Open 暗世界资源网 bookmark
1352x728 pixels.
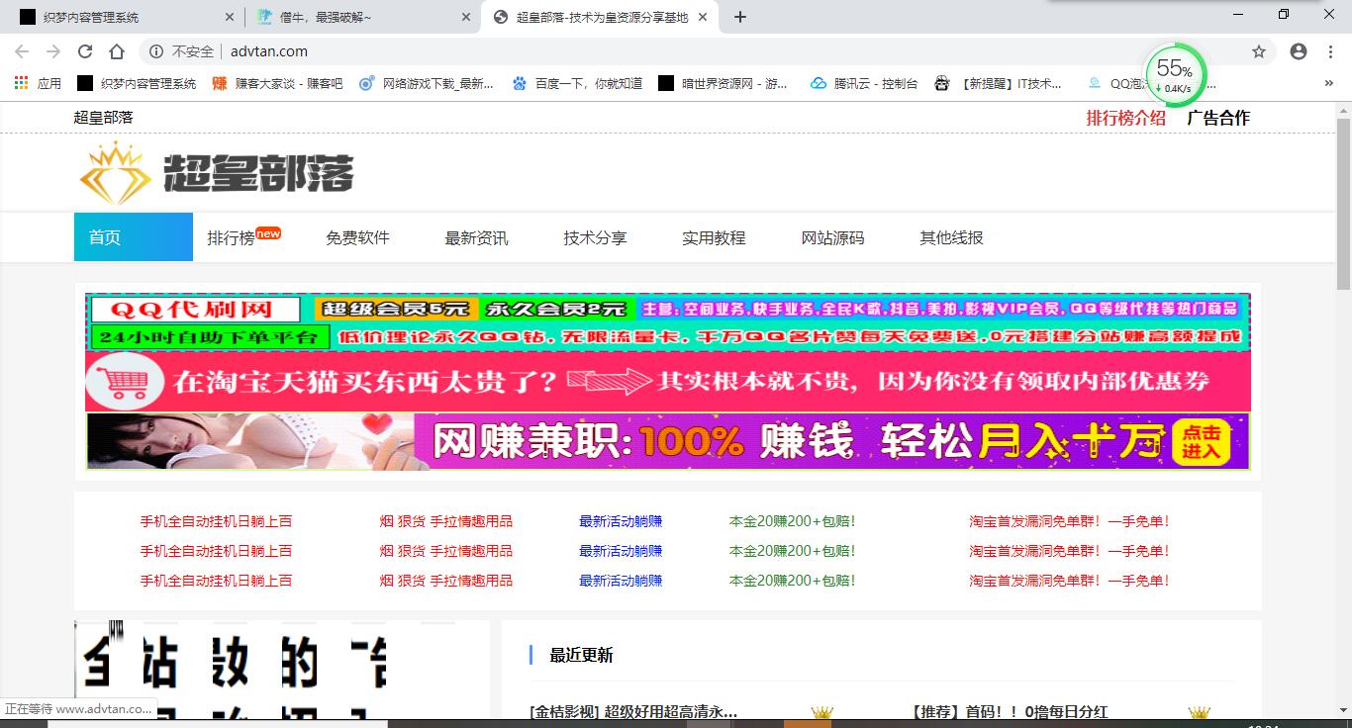point(724,84)
